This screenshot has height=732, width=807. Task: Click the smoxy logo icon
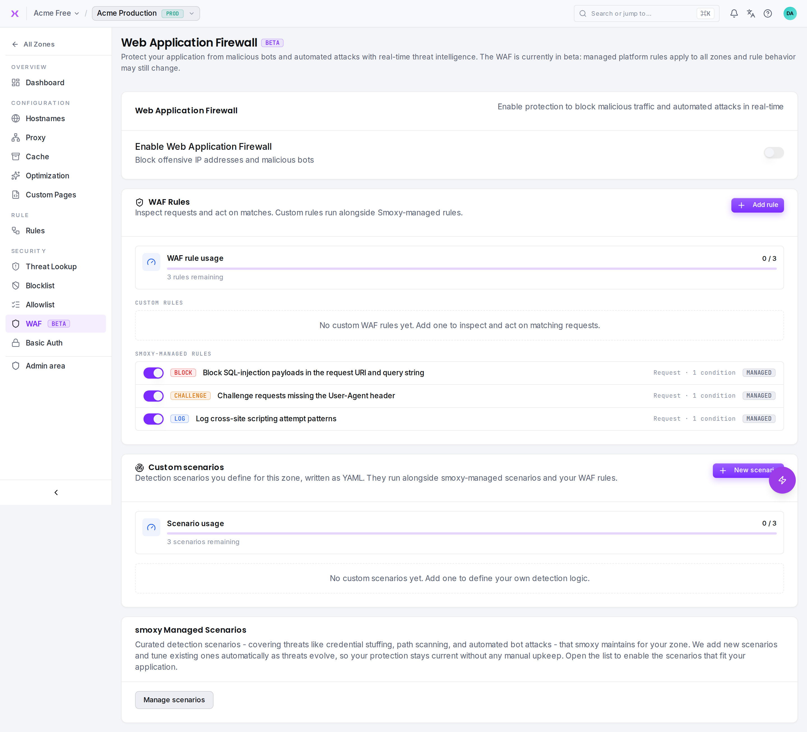click(15, 14)
